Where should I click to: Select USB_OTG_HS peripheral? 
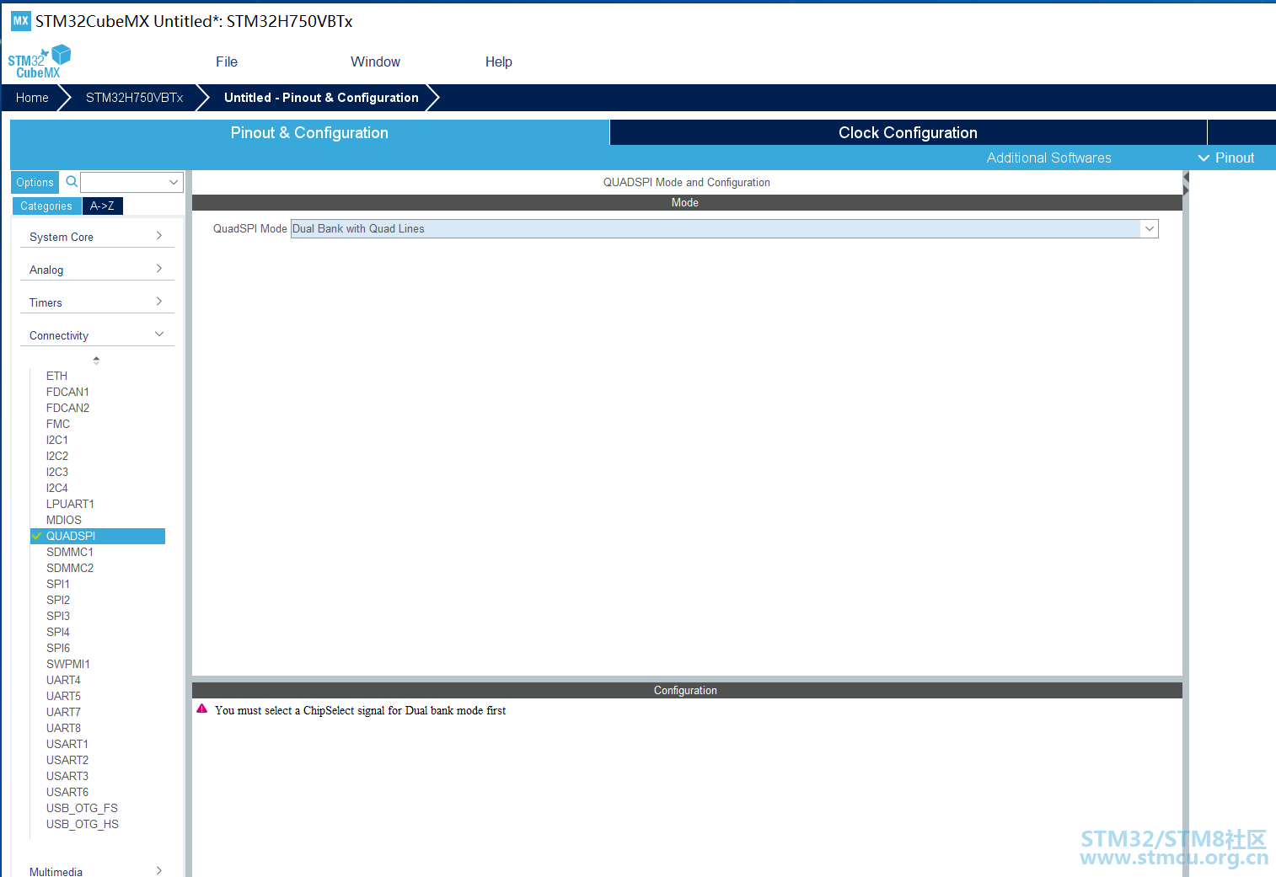pos(83,824)
